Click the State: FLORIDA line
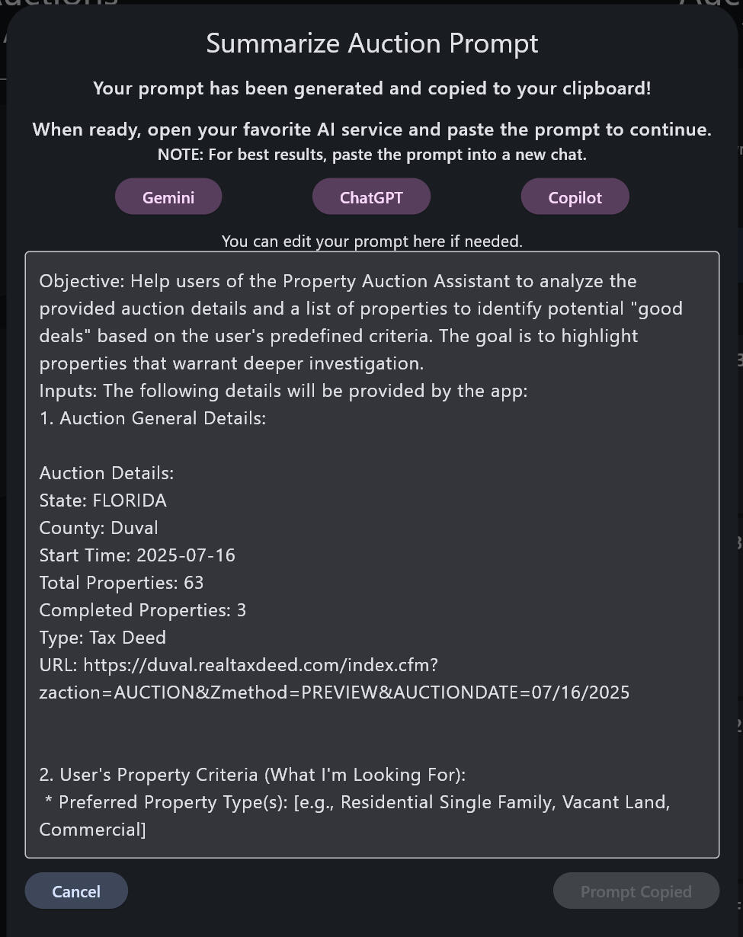 click(103, 500)
